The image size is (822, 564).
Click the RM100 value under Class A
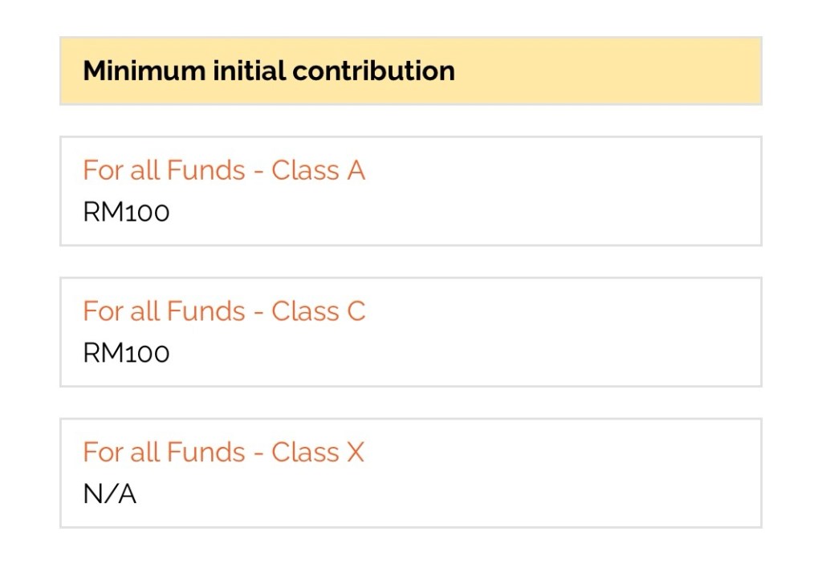point(126,213)
